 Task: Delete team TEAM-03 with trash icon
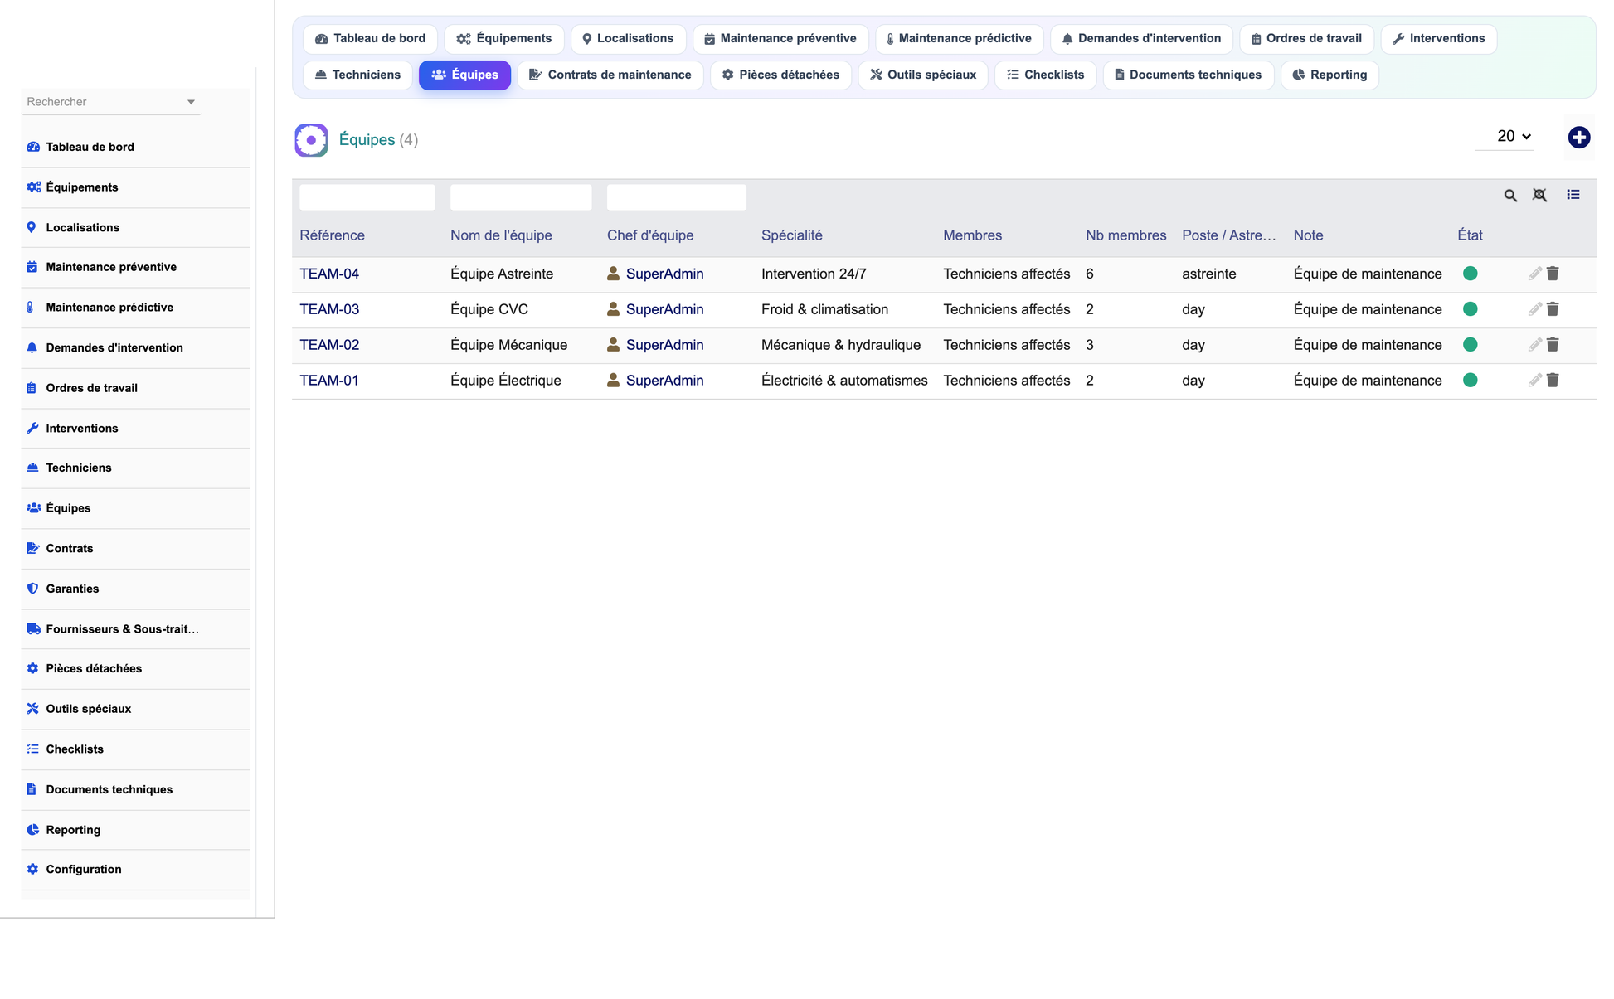1553,309
